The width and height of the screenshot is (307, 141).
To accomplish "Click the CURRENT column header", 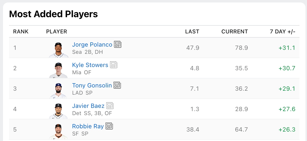I will (235, 32).
